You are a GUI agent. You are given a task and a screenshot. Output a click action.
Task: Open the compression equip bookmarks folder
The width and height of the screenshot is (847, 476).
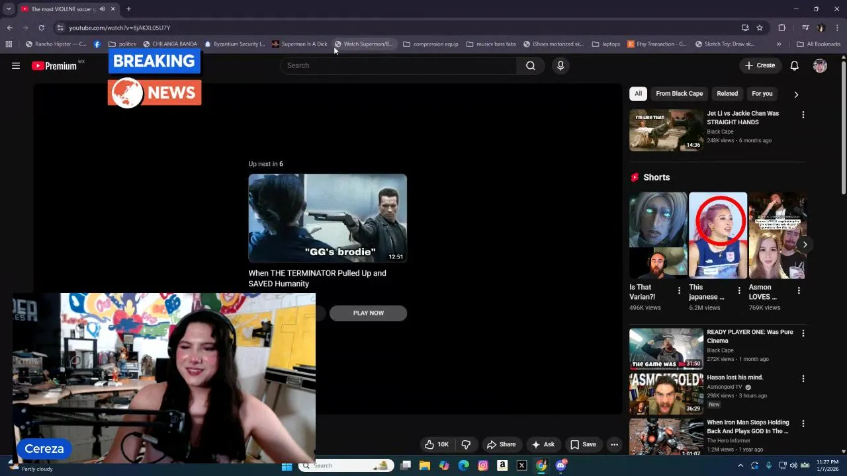click(x=431, y=44)
